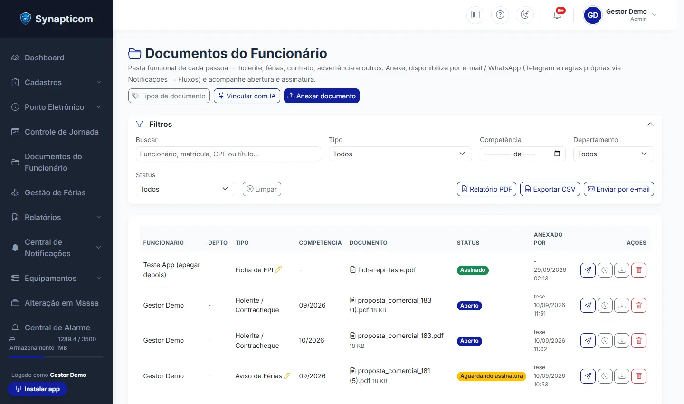Open Gestão de Férias in sidebar
Viewport: 684px width, 404px height.
57,192
